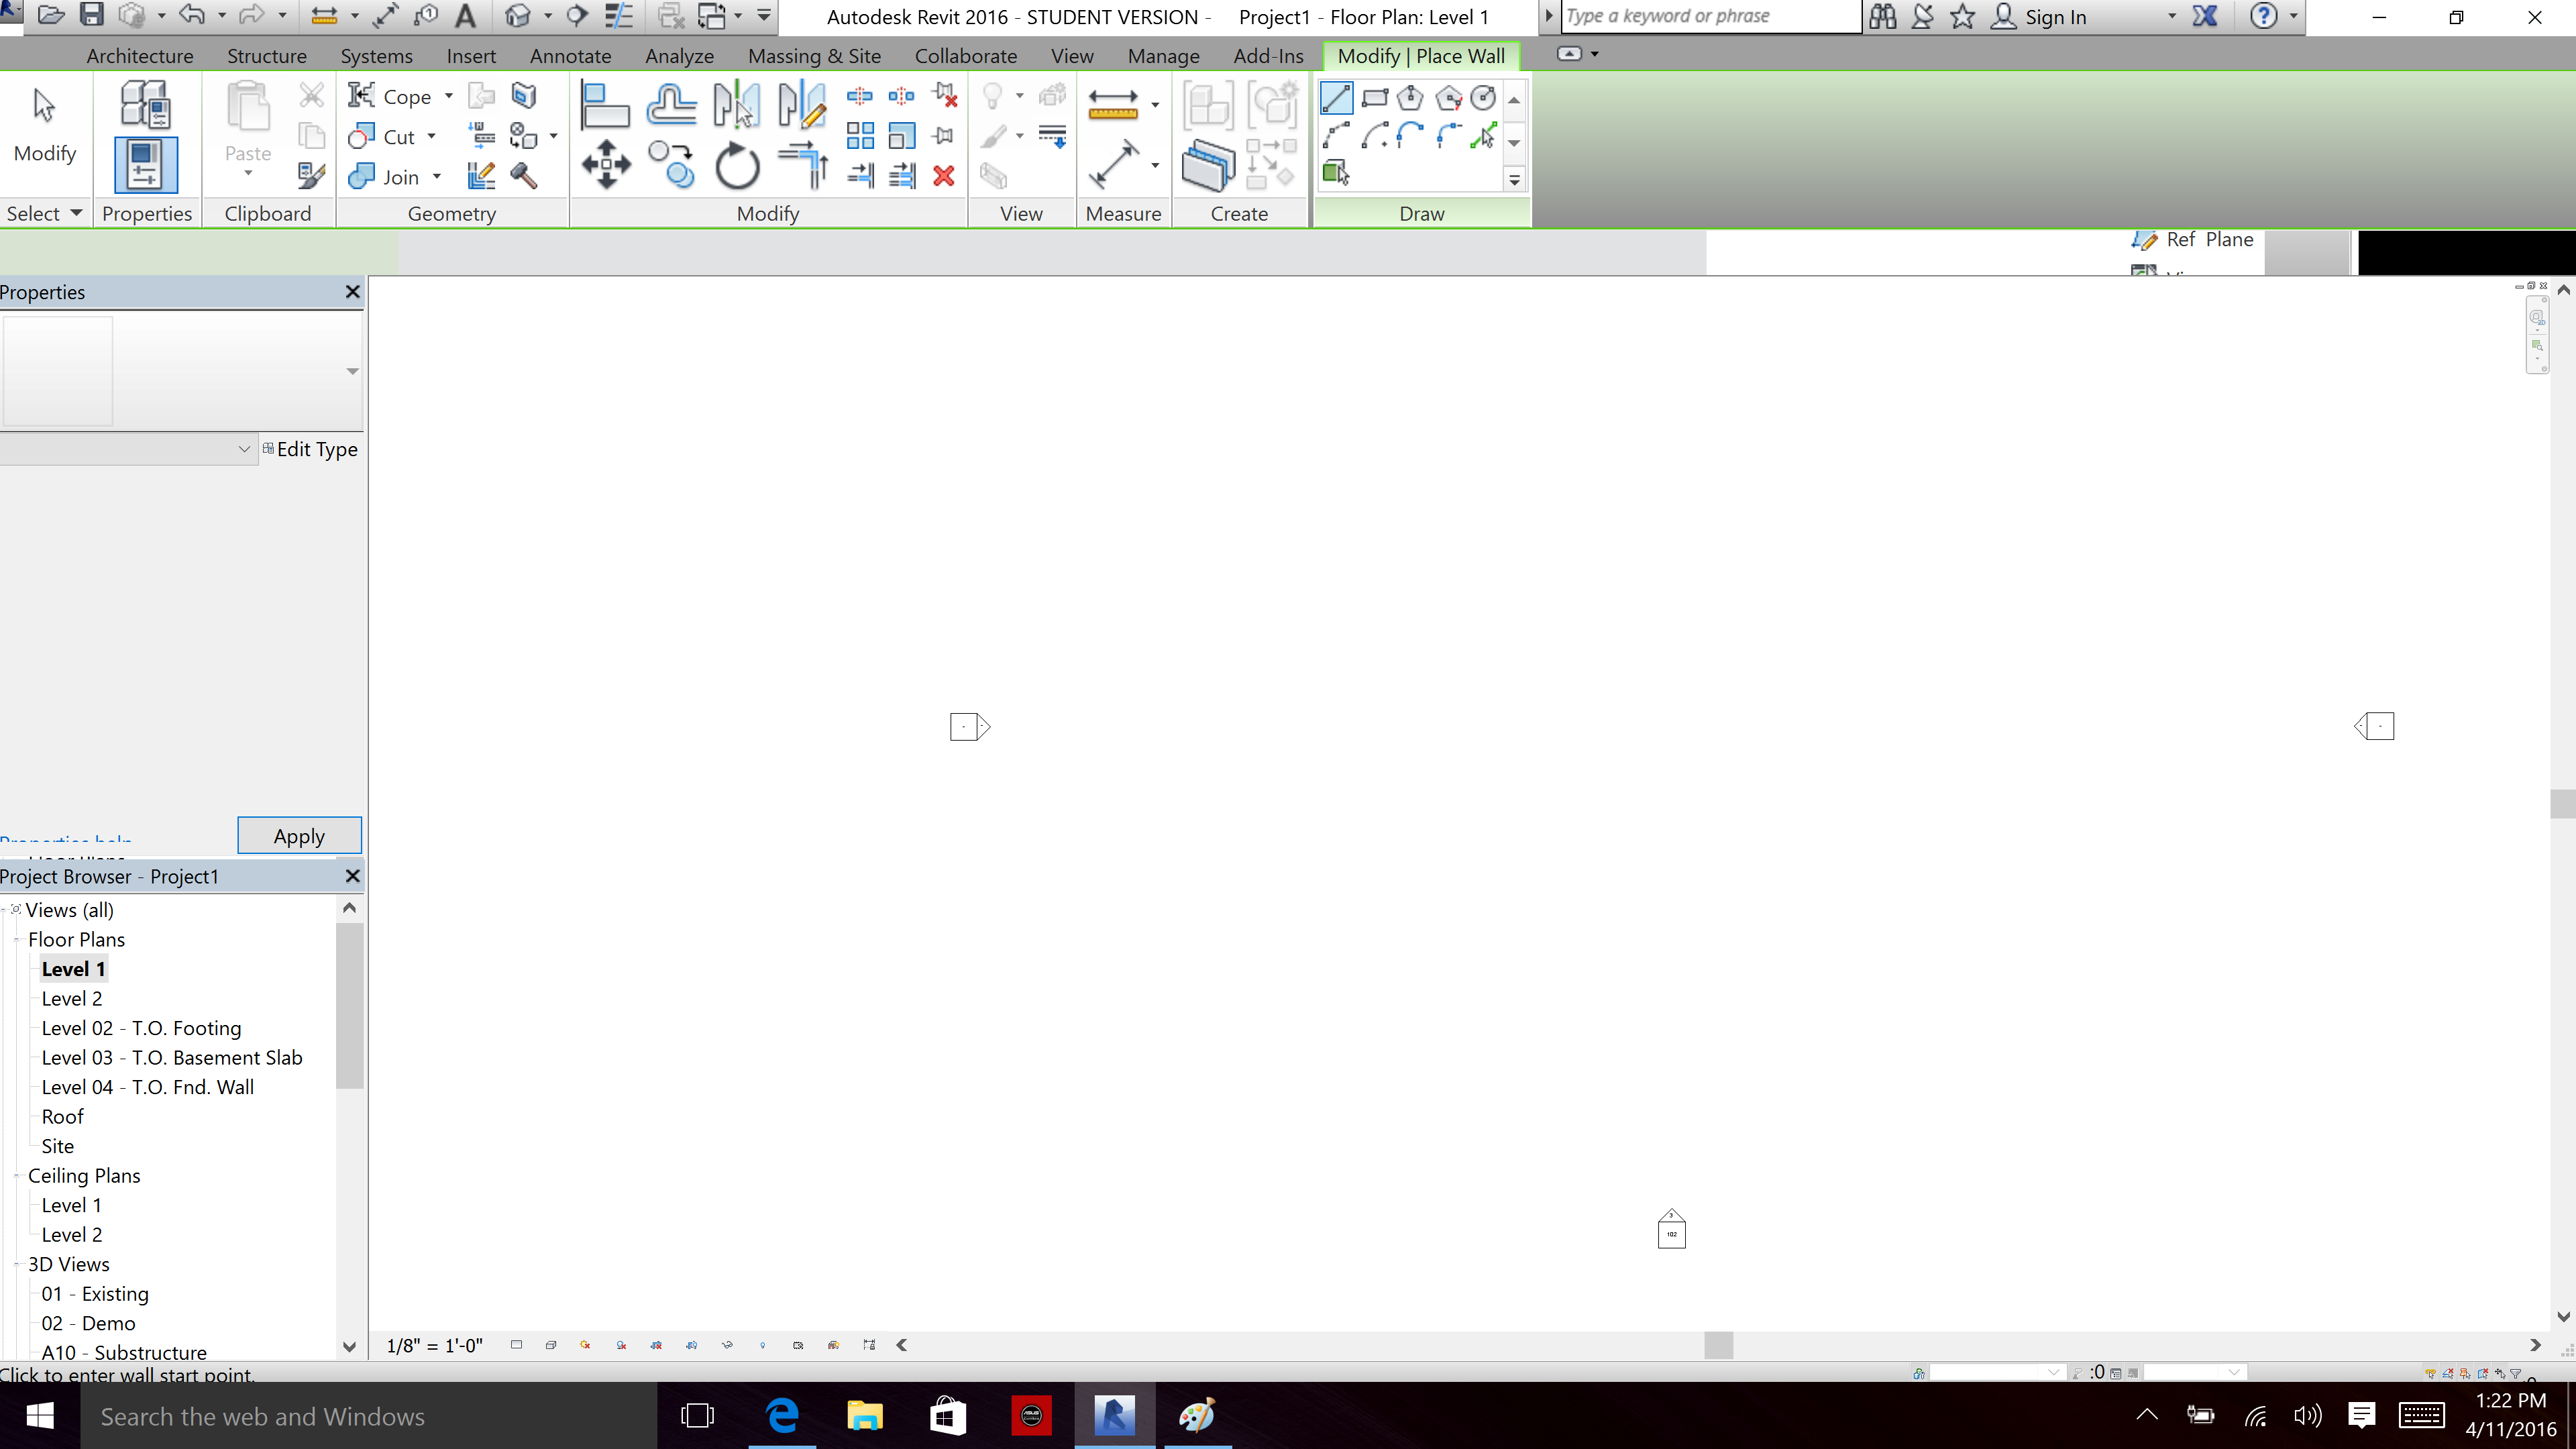Click the Apply button in Properties
This screenshot has height=1449, width=2576.
(x=299, y=836)
